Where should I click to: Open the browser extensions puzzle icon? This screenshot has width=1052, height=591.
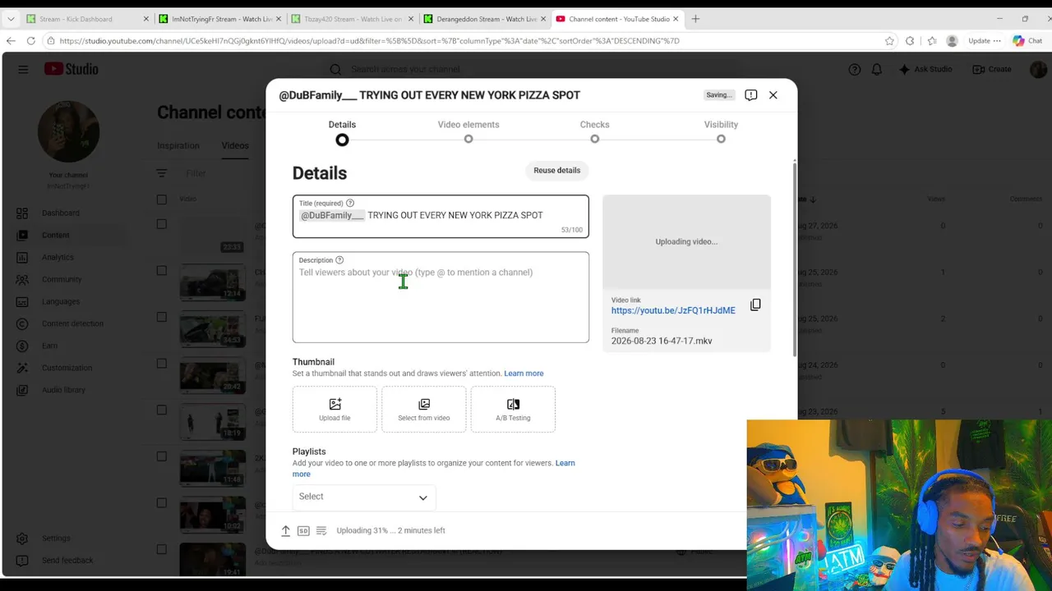[x=910, y=41]
